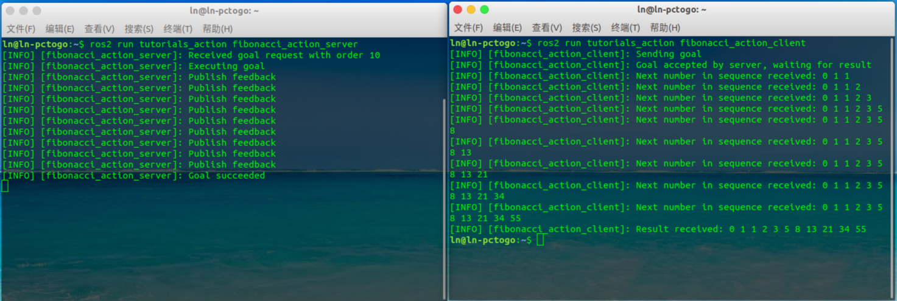
Task: Click the 'Result received' client log line
Action: coord(658,229)
